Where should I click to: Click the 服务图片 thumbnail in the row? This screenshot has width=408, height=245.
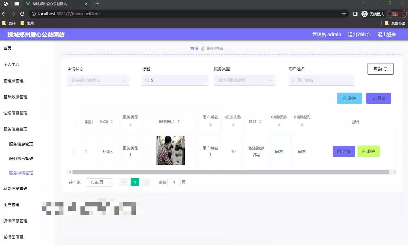[171, 151]
